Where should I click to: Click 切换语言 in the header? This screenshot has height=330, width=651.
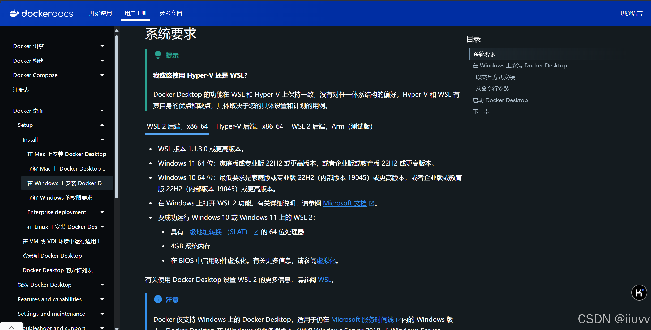pyautogui.click(x=631, y=13)
